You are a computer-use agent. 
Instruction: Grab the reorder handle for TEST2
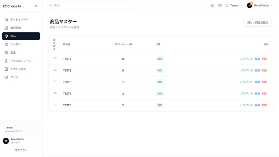pyautogui.click(x=55, y=70)
